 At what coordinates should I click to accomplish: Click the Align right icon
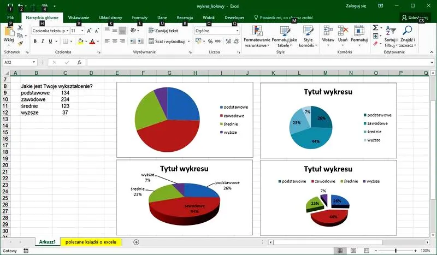122,41
